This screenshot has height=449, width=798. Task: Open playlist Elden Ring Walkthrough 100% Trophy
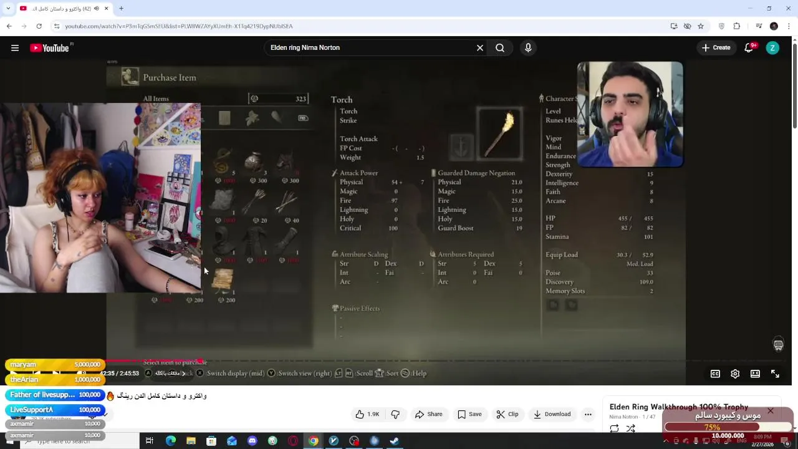[678, 407]
